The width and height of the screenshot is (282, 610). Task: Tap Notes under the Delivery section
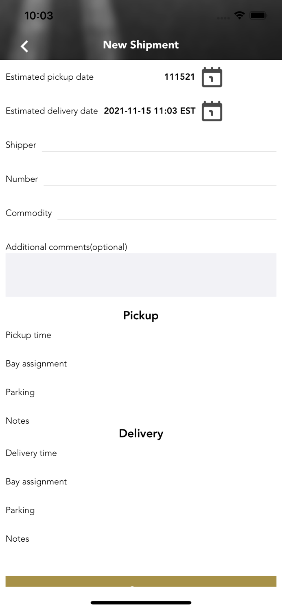tap(17, 538)
